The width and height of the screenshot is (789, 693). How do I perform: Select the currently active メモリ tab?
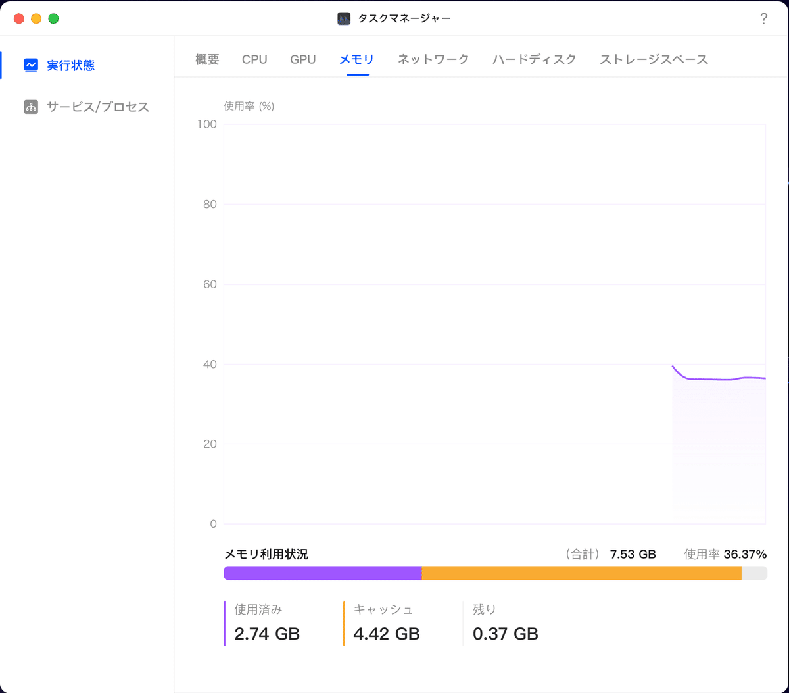(356, 59)
